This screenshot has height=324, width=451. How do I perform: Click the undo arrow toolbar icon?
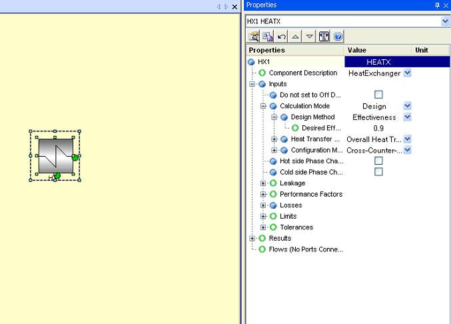click(282, 37)
